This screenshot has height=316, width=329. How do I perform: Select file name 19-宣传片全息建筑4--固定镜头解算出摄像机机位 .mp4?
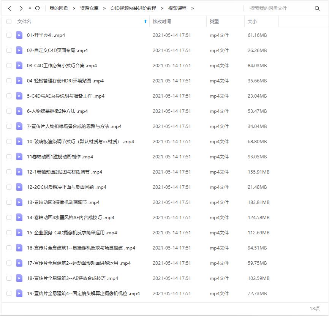click(x=83, y=293)
